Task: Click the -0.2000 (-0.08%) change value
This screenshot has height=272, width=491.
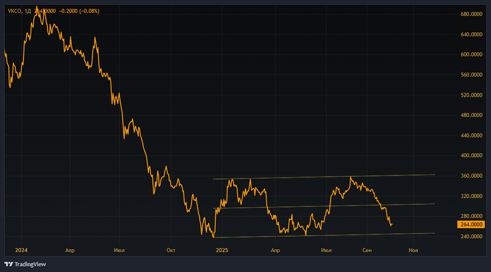Action: click(79, 11)
